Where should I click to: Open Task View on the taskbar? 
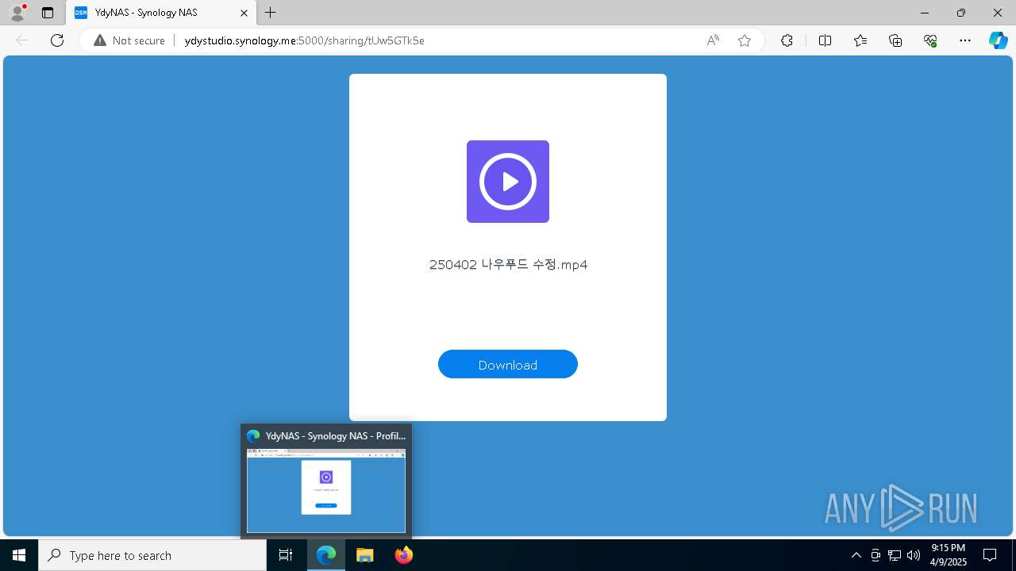286,555
